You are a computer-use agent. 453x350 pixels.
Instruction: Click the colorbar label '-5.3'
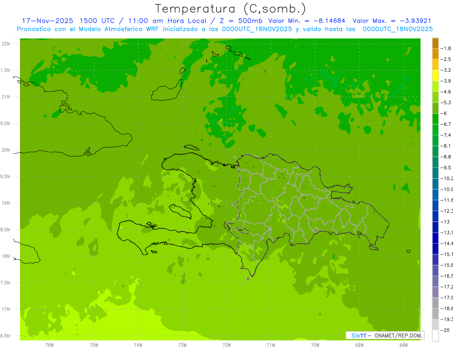(447, 102)
